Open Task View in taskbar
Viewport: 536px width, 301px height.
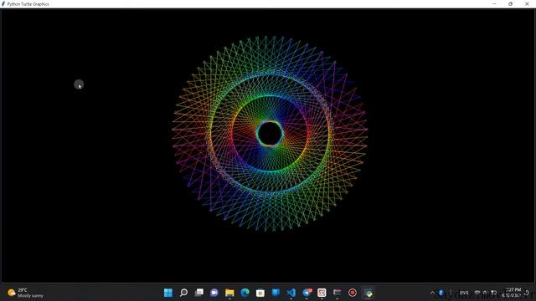coord(199,293)
